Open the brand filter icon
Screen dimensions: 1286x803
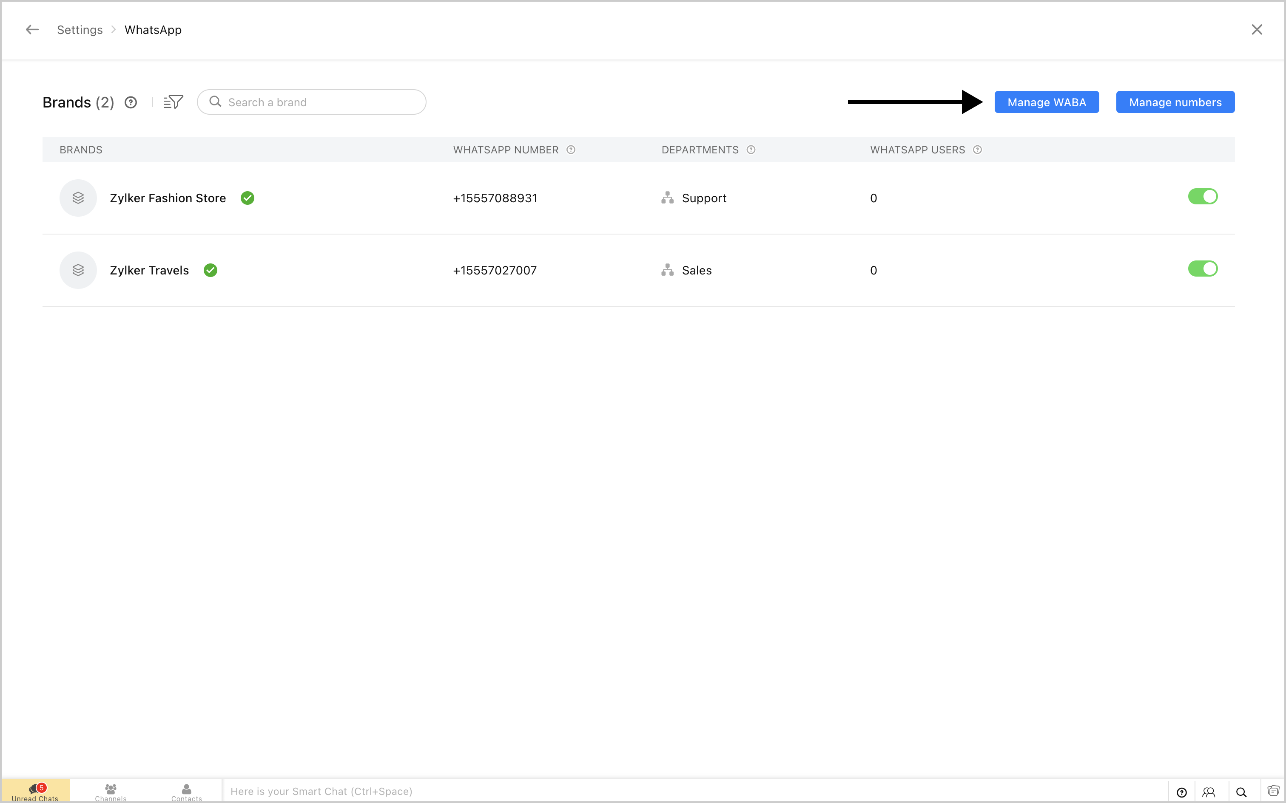[173, 102]
